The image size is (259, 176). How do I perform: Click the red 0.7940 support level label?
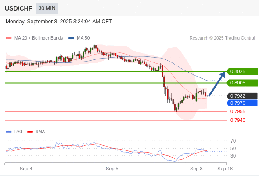237,120
